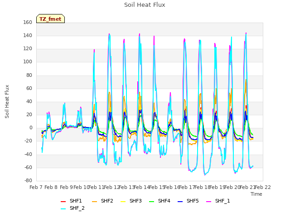Click the -40 y-axis tick label

tap(28, 154)
